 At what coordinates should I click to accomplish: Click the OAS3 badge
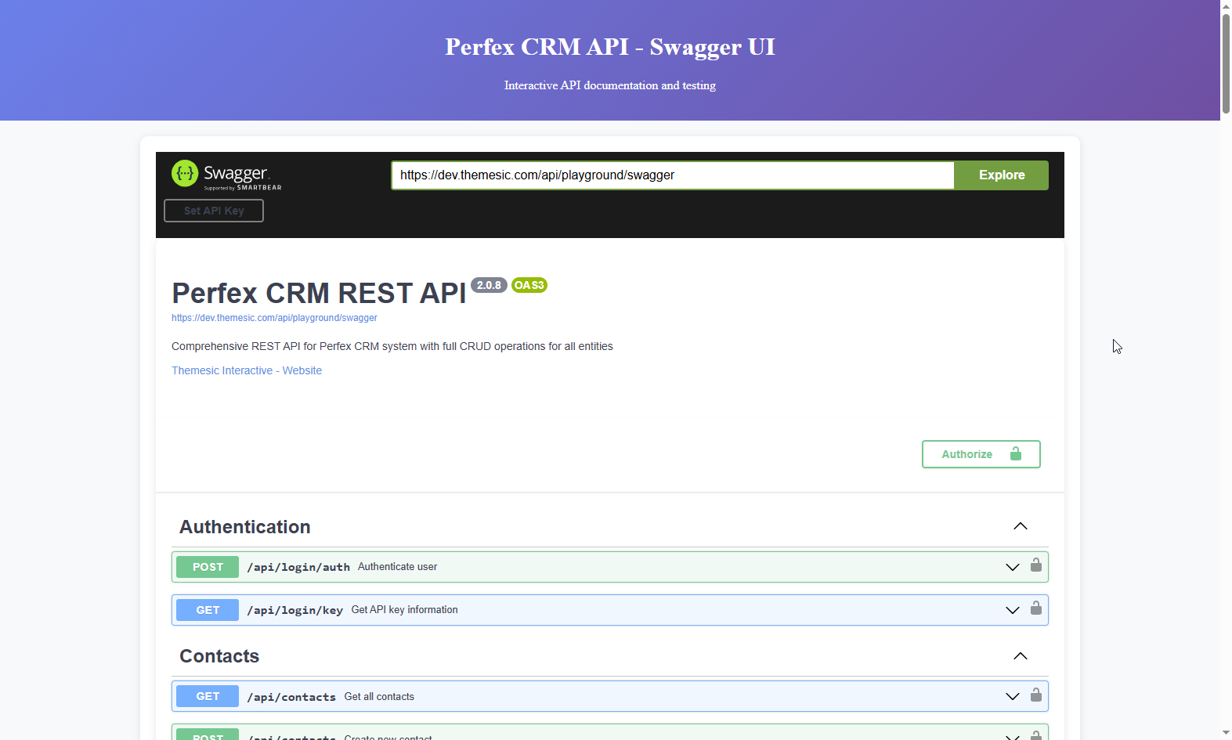(x=529, y=285)
